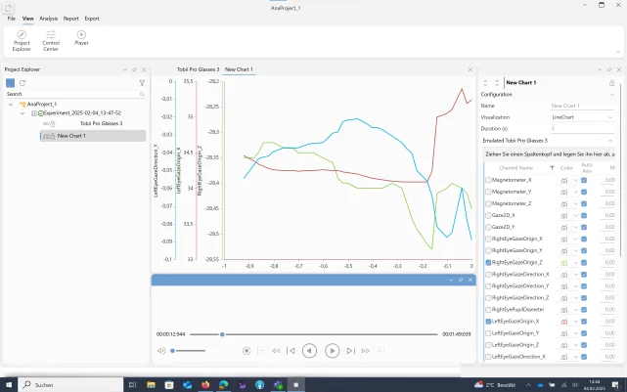Refresh the Project Explorer tree
627x392 pixels.
[22, 83]
